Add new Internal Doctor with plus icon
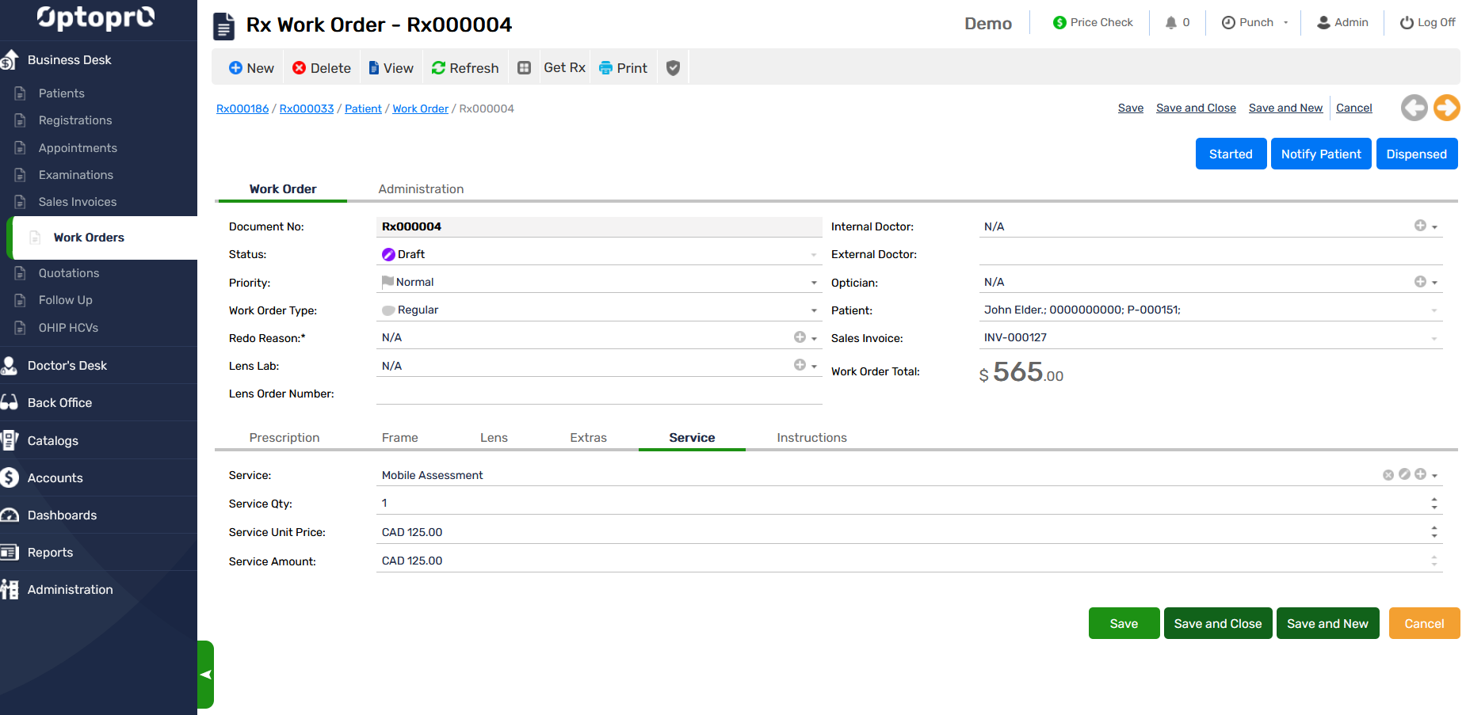Viewport: 1466px width, 715px height. (x=1420, y=226)
